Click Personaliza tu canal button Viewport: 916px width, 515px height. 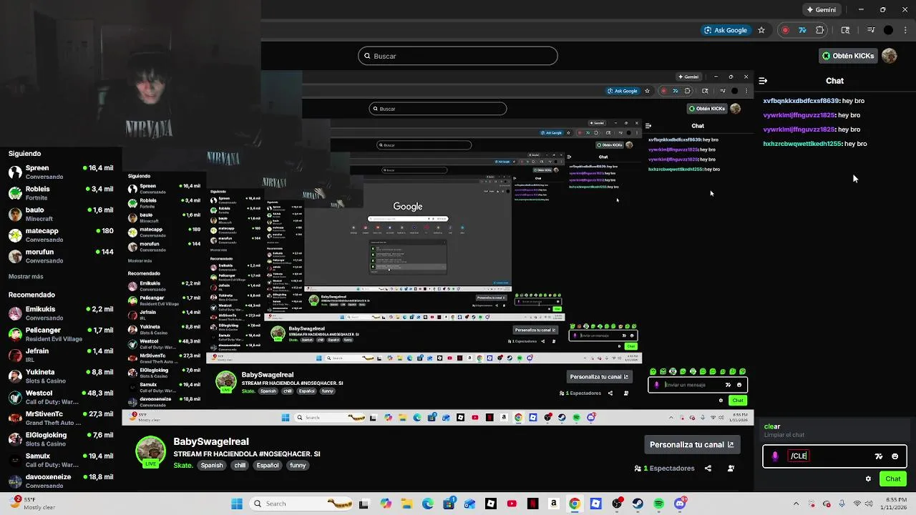pos(691,445)
